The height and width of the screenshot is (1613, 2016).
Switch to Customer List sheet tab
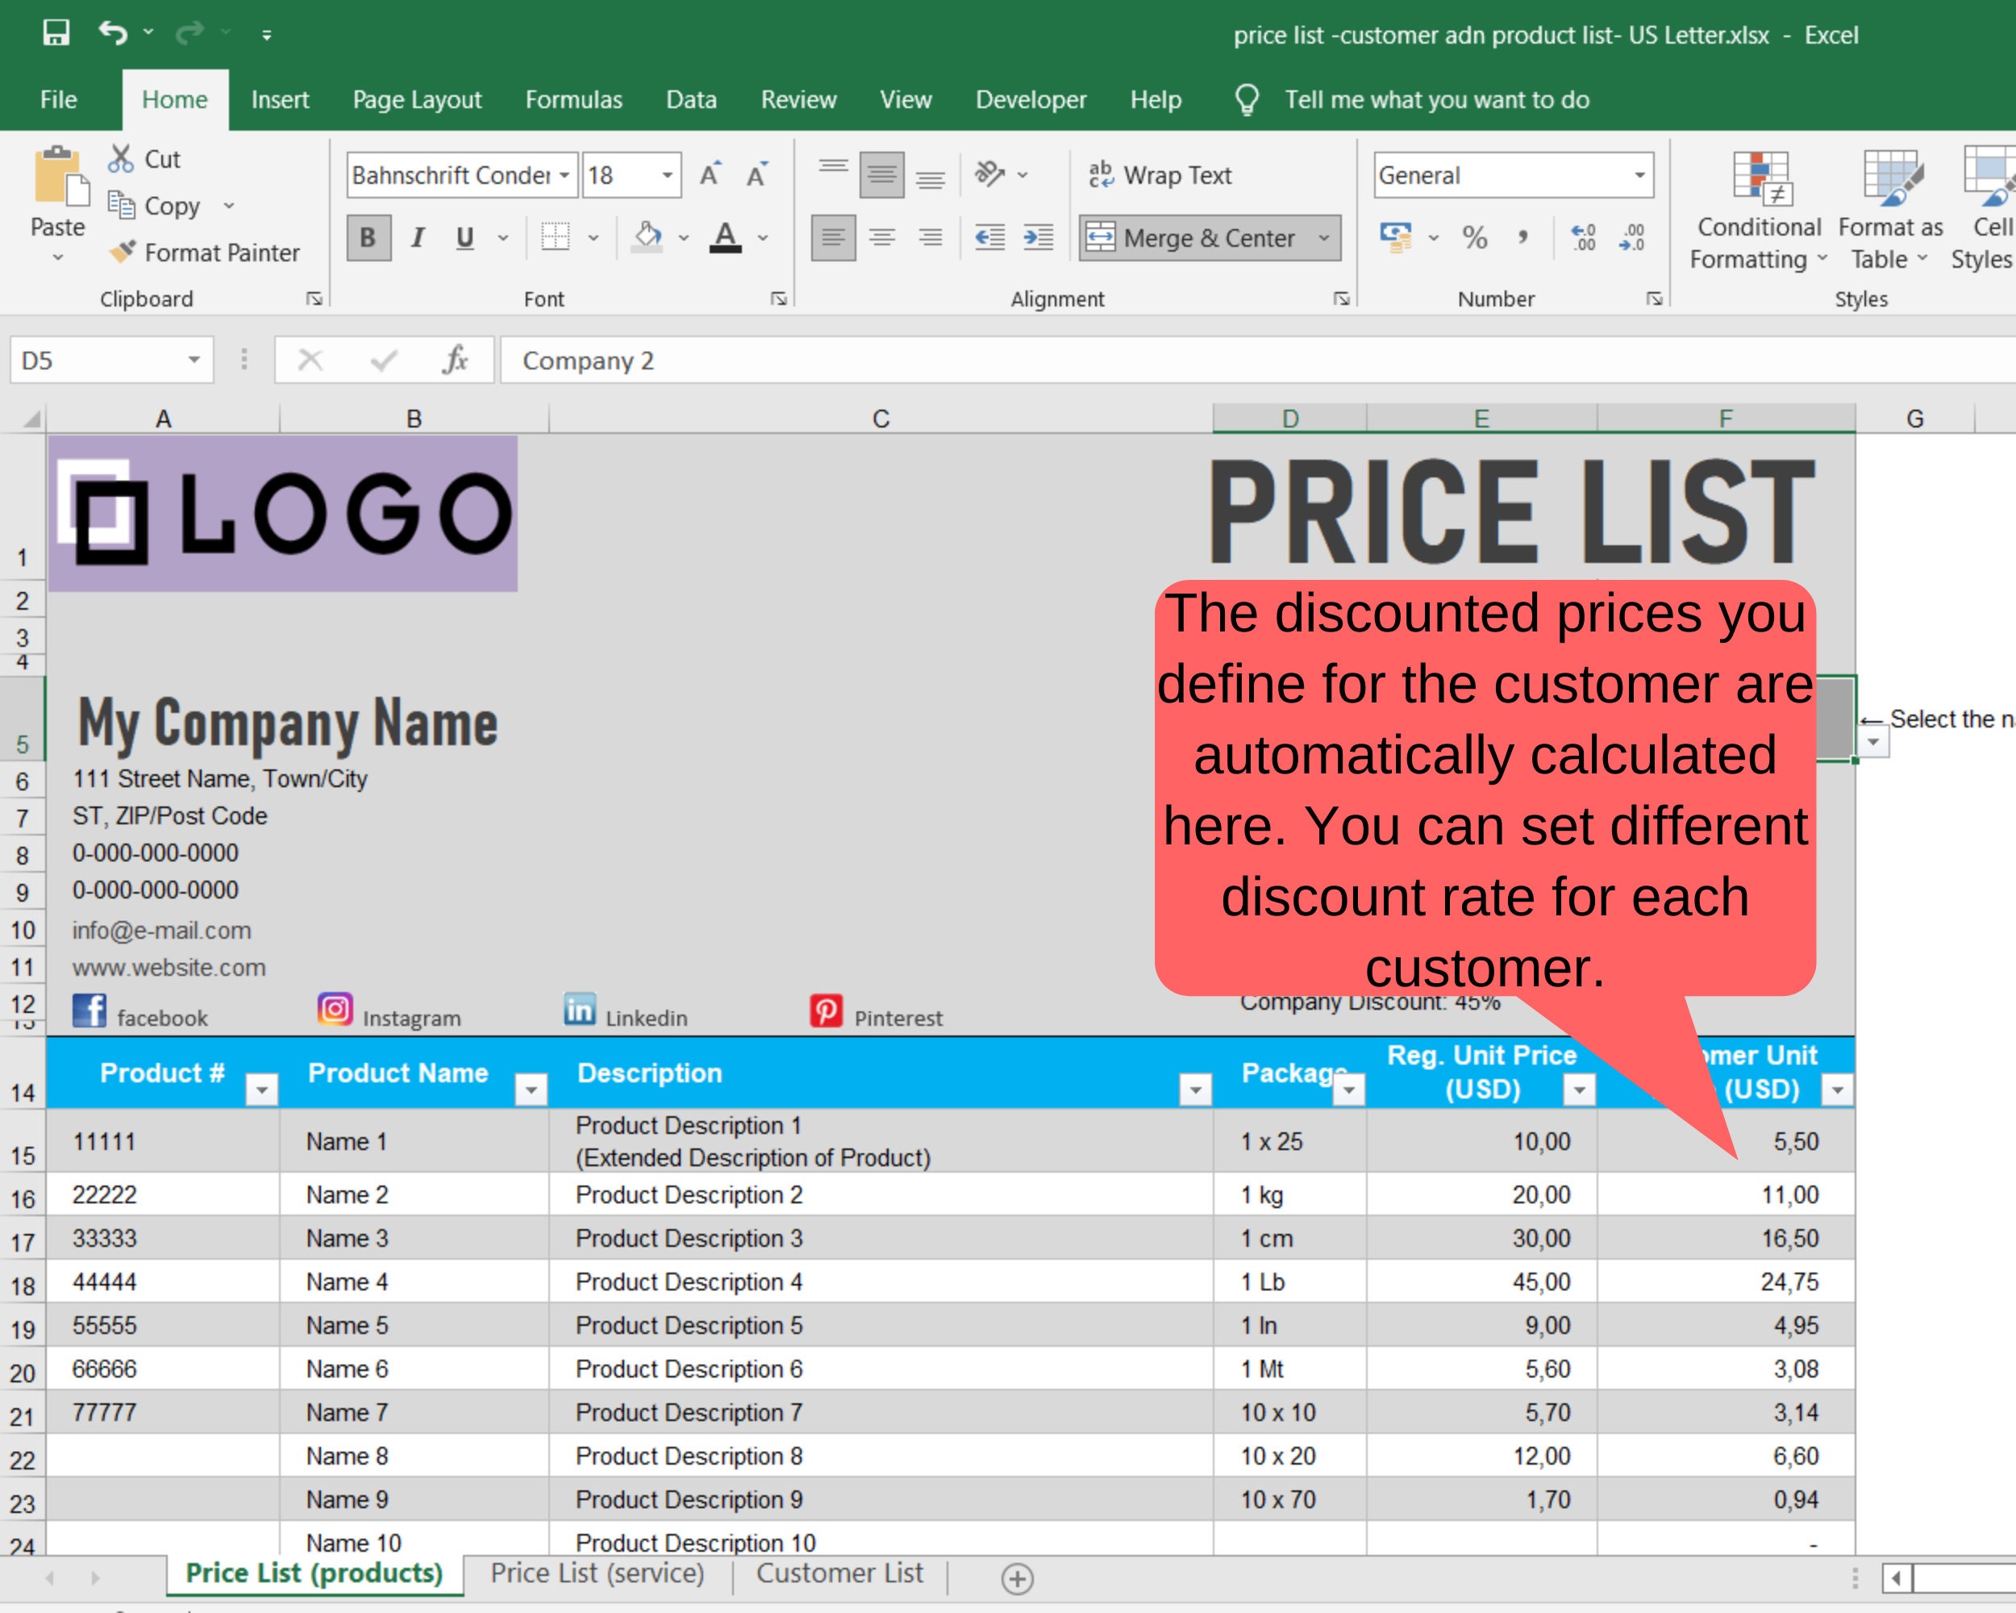(x=839, y=1573)
